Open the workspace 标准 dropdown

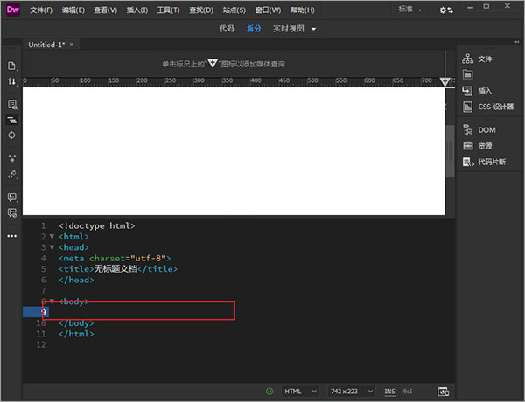point(409,10)
